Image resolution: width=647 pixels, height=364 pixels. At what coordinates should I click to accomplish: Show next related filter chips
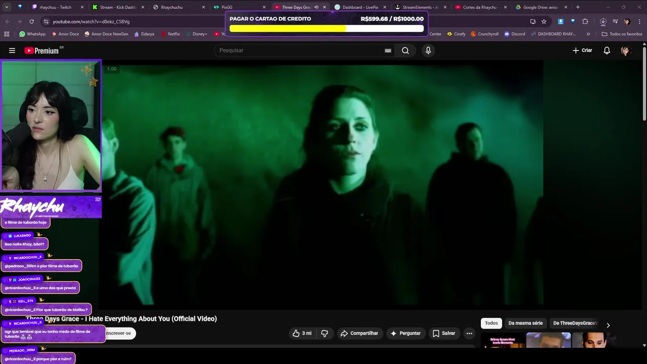[x=608, y=325]
